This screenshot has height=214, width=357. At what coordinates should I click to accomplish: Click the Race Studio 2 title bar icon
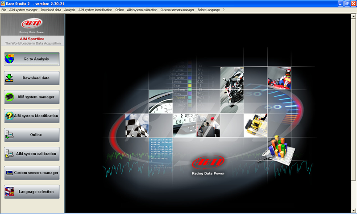pos(3,4)
